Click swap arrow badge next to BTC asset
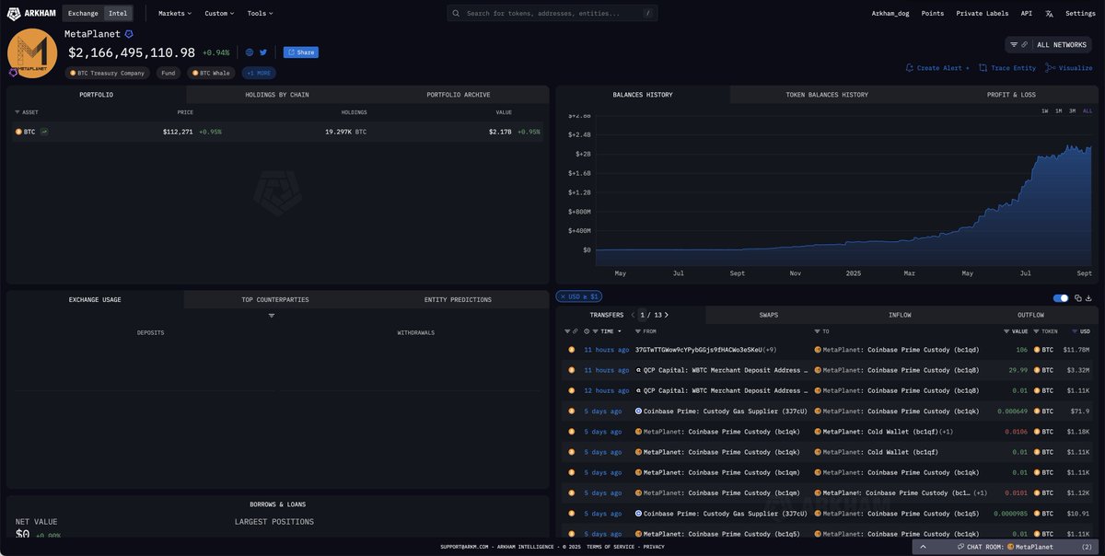Image resolution: width=1105 pixels, height=556 pixels. [x=44, y=132]
